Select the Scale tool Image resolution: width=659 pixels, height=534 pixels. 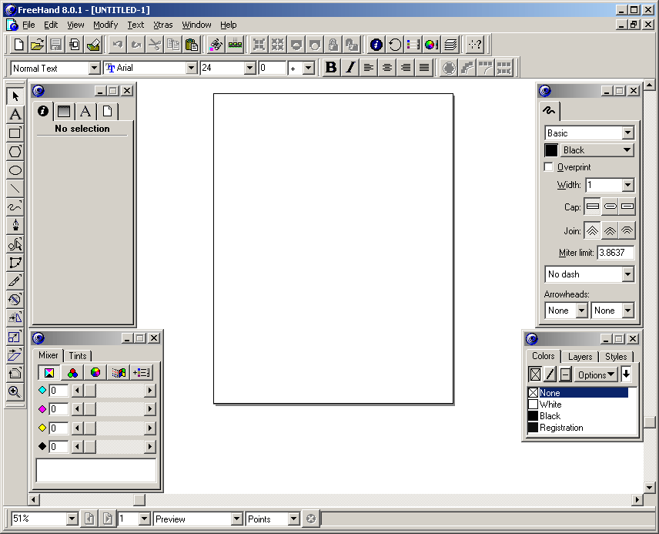(x=15, y=336)
